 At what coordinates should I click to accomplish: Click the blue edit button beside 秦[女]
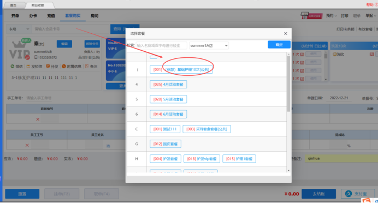coord(64,44)
